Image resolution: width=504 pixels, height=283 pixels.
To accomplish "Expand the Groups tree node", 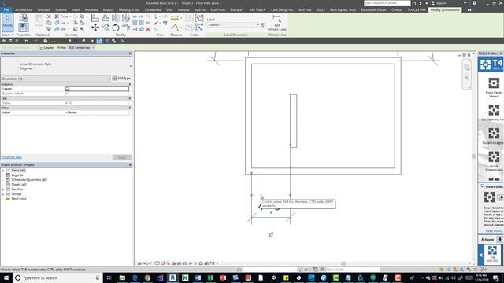I will point(3,194).
